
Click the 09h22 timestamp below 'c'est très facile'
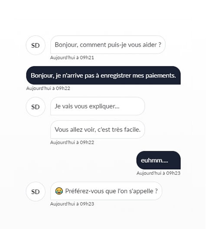[x=72, y=142]
